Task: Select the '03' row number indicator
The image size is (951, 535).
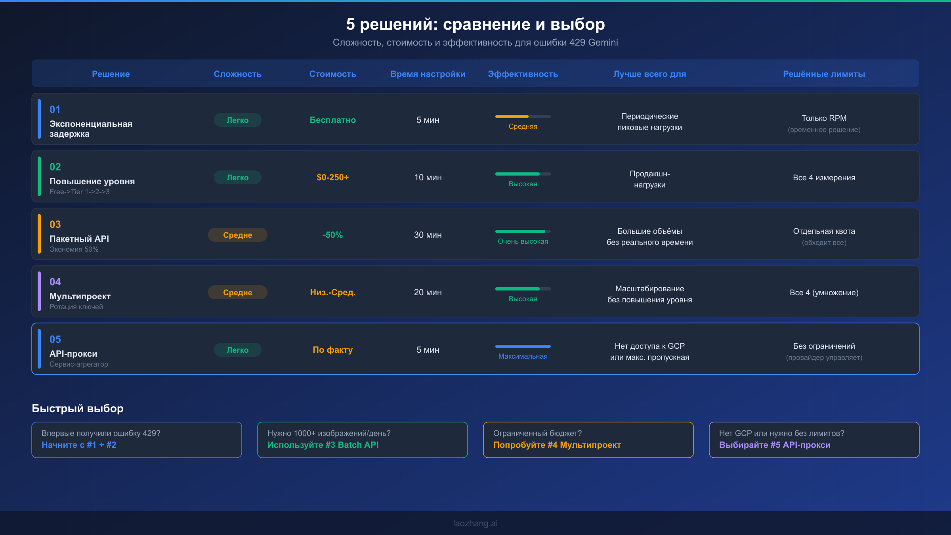Action: (x=55, y=224)
